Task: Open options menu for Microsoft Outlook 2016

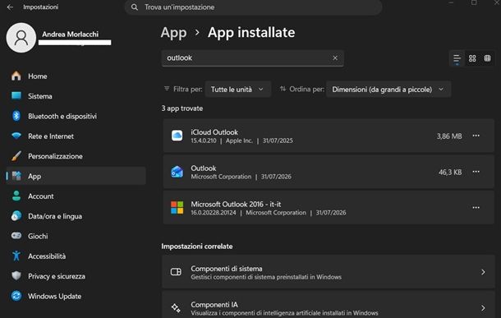Action: click(x=476, y=207)
